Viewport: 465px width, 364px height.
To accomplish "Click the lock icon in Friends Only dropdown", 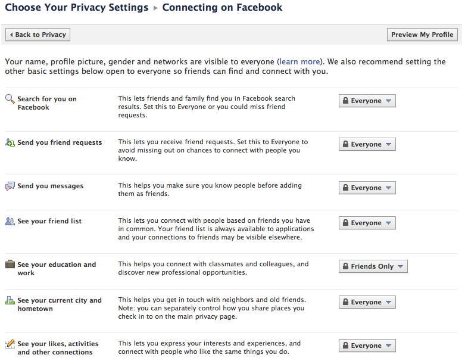I will tap(345, 266).
